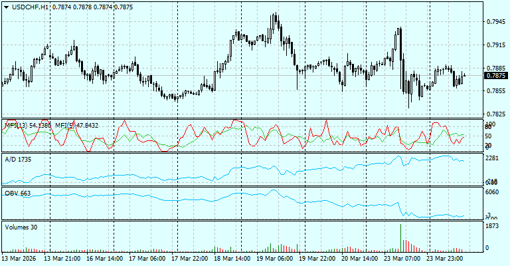Click the tallest green volume bar

[400, 238]
